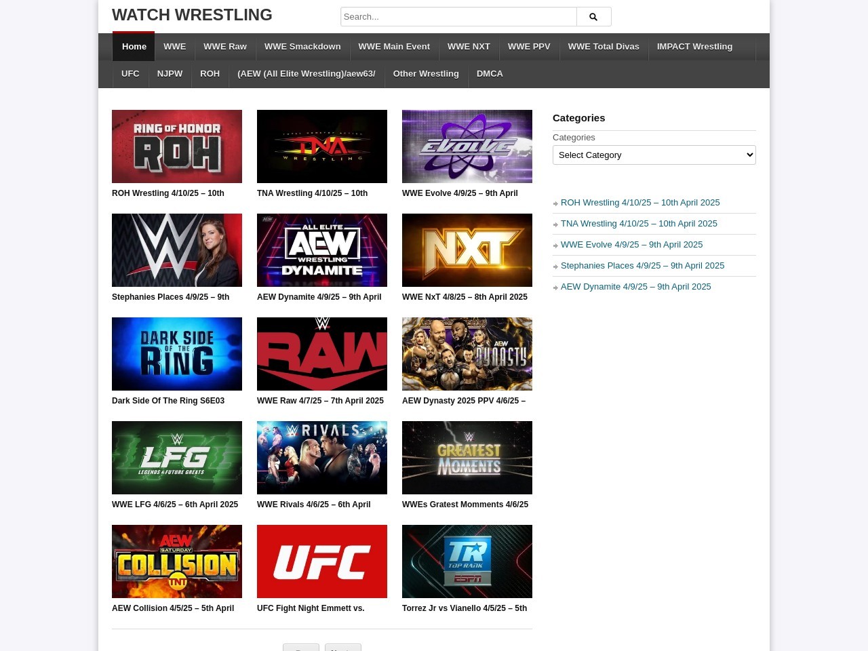
Task: Go to the Home menu item
Action: [x=134, y=47]
